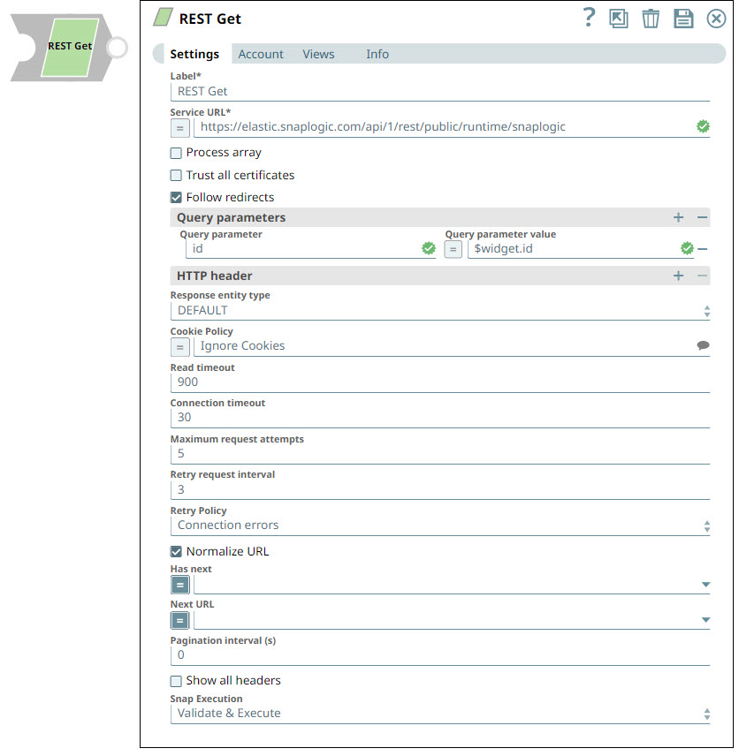Open the Next URL dropdown arrow
The width and height of the screenshot is (739, 756).
[705, 620]
